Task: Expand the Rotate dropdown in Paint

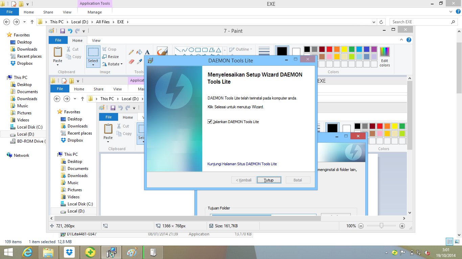Action: tap(121, 64)
